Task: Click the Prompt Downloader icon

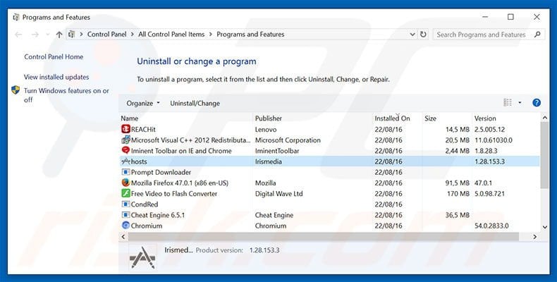Action: (126, 172)
